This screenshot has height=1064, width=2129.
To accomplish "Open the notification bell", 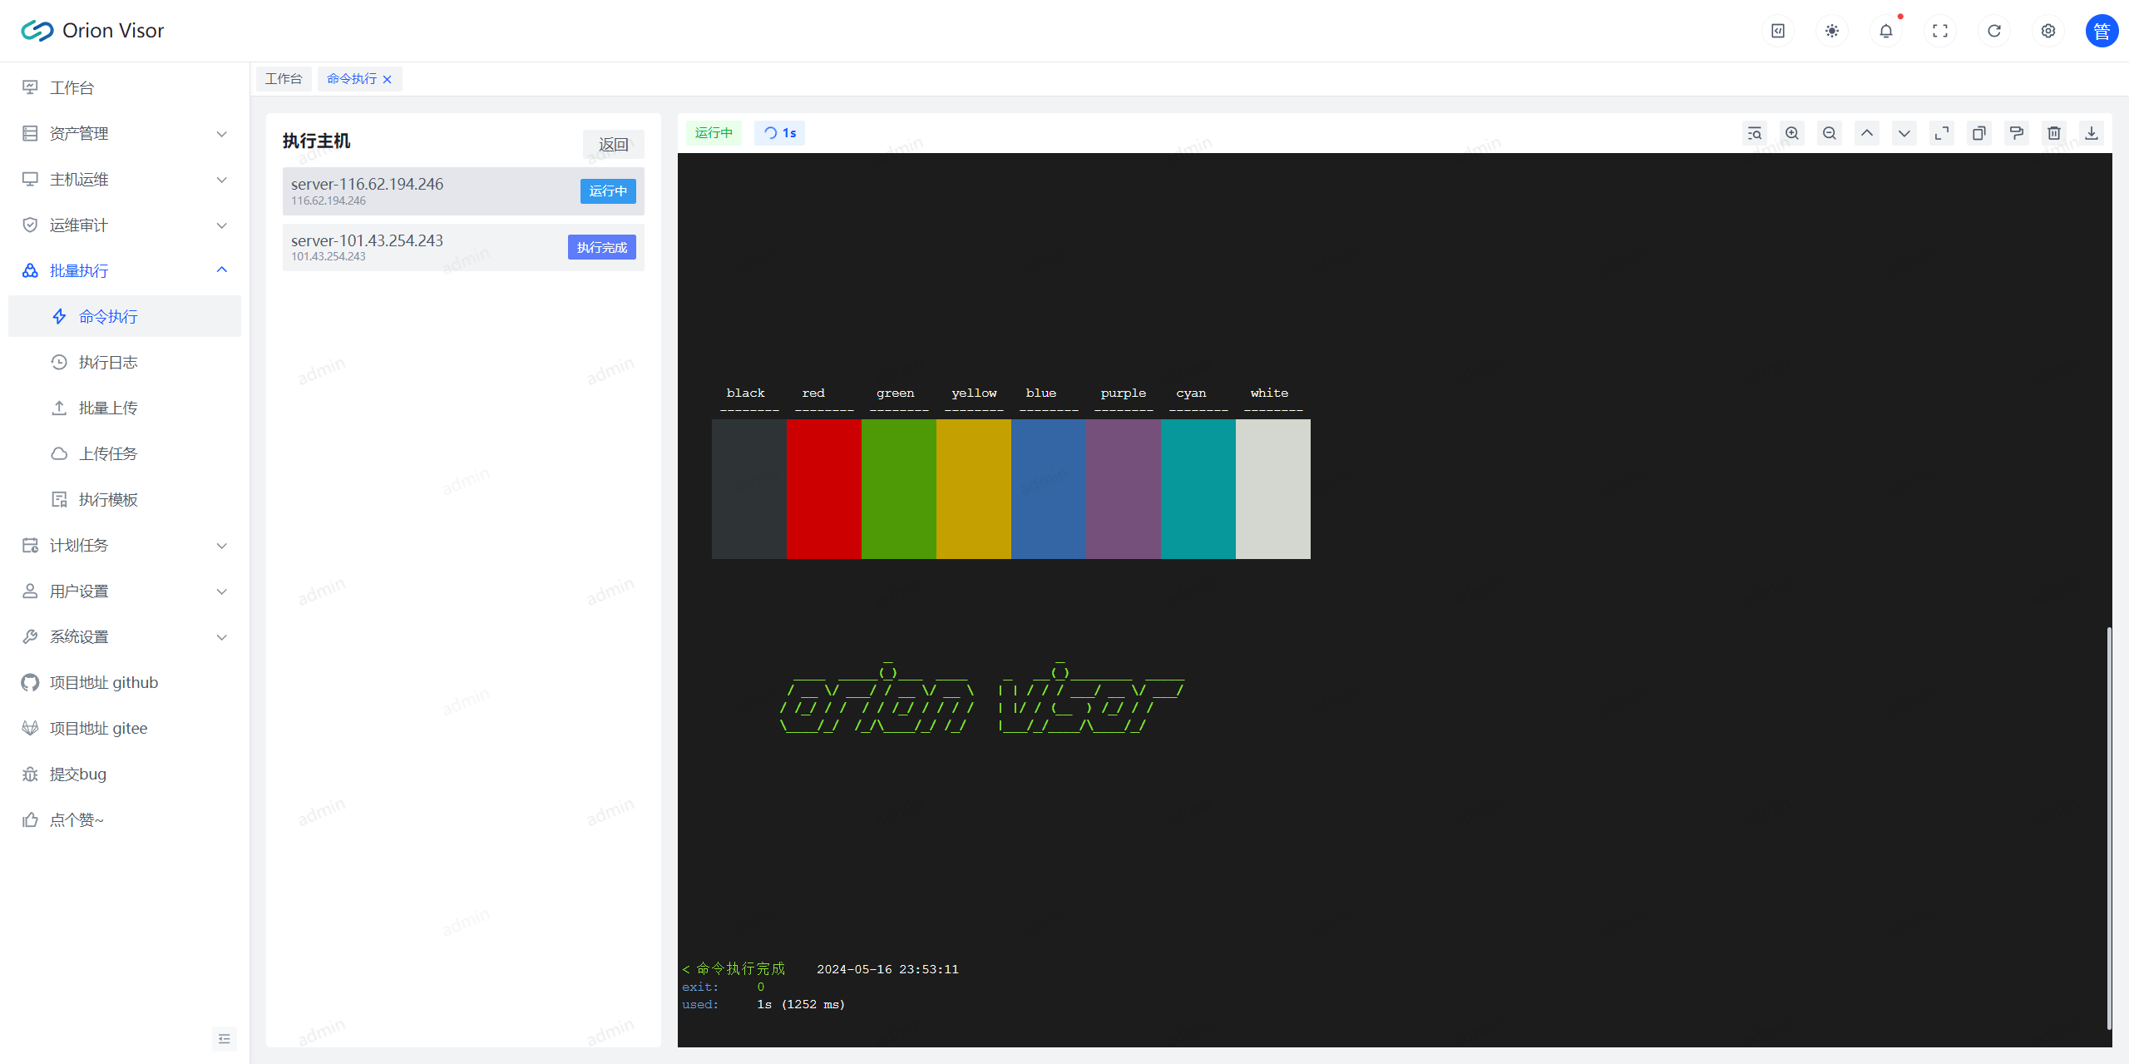I will pos(1886,31).
